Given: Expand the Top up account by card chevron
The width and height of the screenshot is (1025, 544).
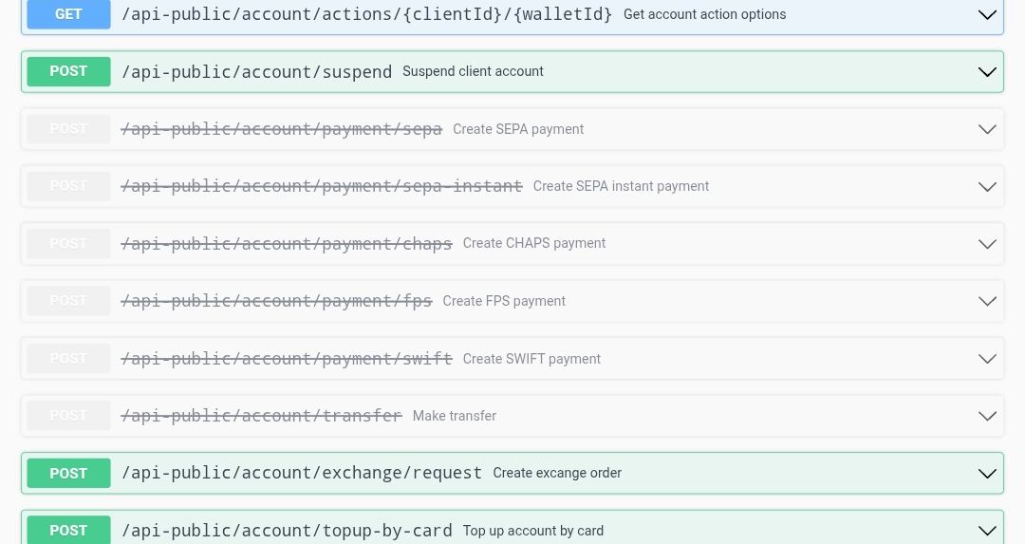Looking at the screenshot, I should pyautogui.click(x=987, y=531).
